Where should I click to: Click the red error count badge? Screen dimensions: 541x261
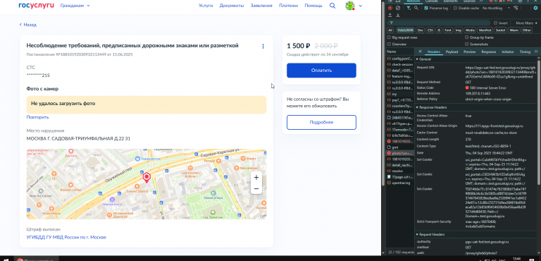(x=493, y=1)
